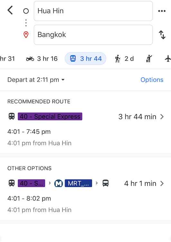
Task: Edit the Hua Hin origin field
Action: (x=93, y=11)
